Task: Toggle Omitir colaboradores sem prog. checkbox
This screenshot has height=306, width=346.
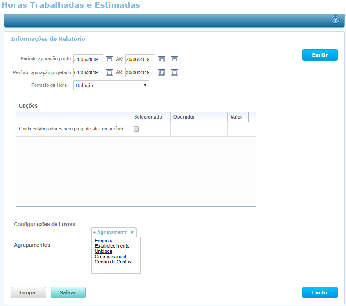Action: click(x=136, y=129)
